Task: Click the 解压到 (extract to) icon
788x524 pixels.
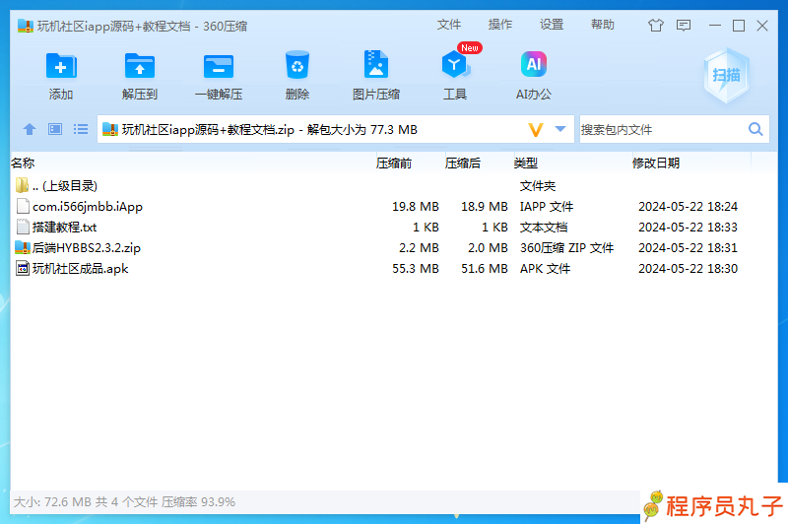Action: [140, 66]
